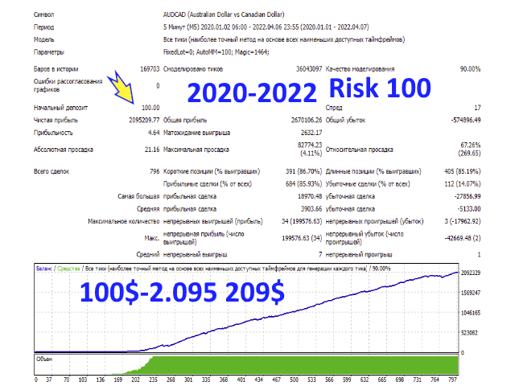The width and height of the screenshot is (515, 386).
Task: Select the bars in history value 169703
Action: 150,69
